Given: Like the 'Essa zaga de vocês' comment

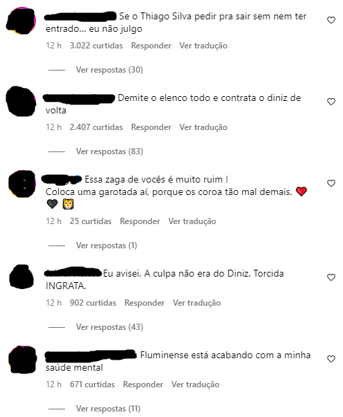Looking at the screenshot, I should [x=331, y=183].
